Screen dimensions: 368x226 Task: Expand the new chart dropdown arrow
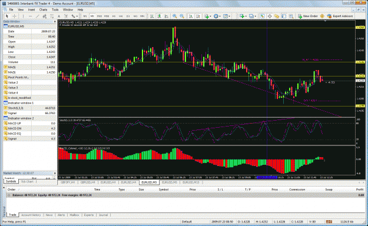tap(246, 16)
